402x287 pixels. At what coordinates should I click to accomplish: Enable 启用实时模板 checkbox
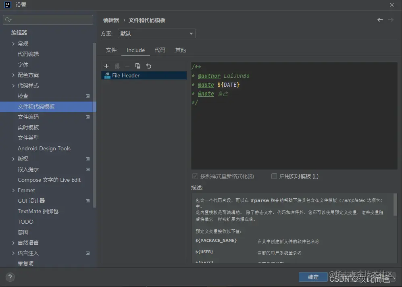tap(274, 176)
